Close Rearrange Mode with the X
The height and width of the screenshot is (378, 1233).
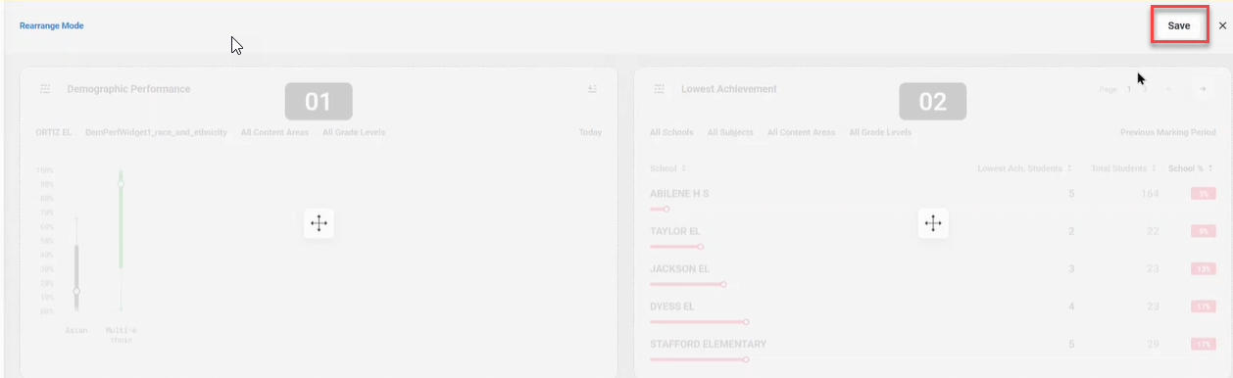pyautogui.click(x=1222, y=26)
